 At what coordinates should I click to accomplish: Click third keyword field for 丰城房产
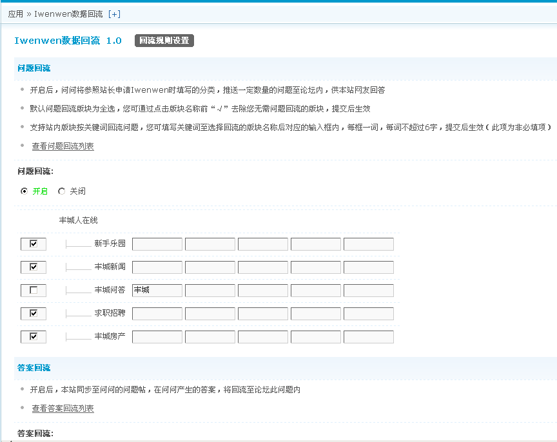point(263,337)
